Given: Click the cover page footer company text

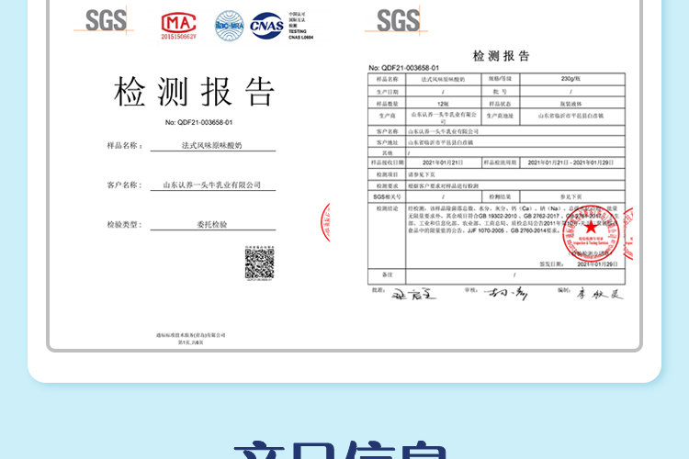Looking at the screenshot, I should 191,339.
